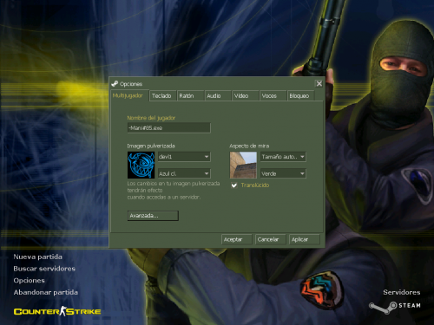
Task: Click the Avanzada... button
Action: tap(153, 216)
